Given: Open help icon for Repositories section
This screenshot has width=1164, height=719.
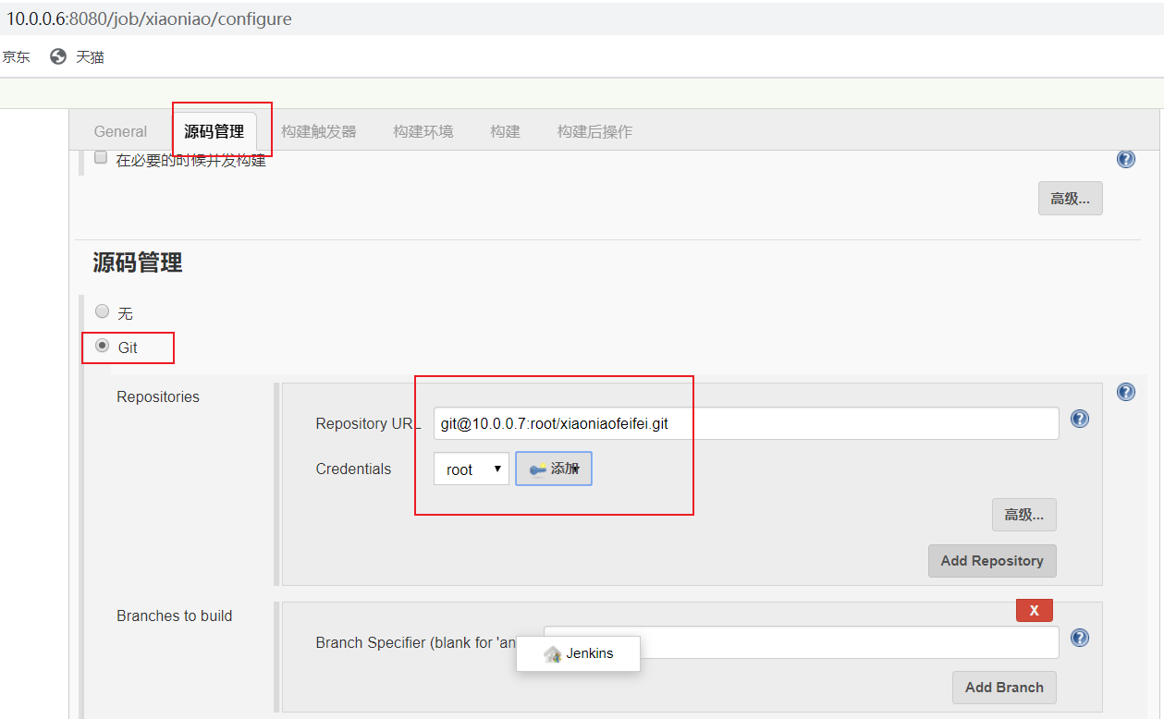Looking at the screenshot, I should coord(1125,392).
